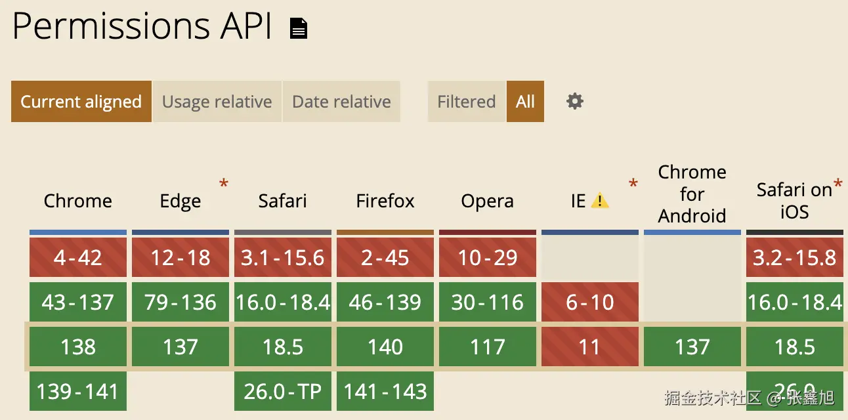Screen dimensions: 848x420
Task: Open the settings gear icon
Action: (575, 101)
